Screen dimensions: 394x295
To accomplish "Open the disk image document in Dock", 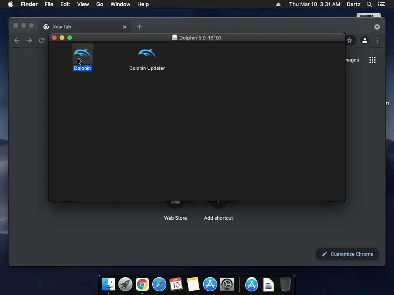I will (268, 284).
